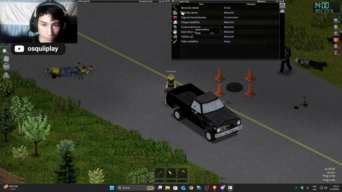The image size is (342, 192).
Task: Open the hunger moodle icon
Action: click(336, 21)
